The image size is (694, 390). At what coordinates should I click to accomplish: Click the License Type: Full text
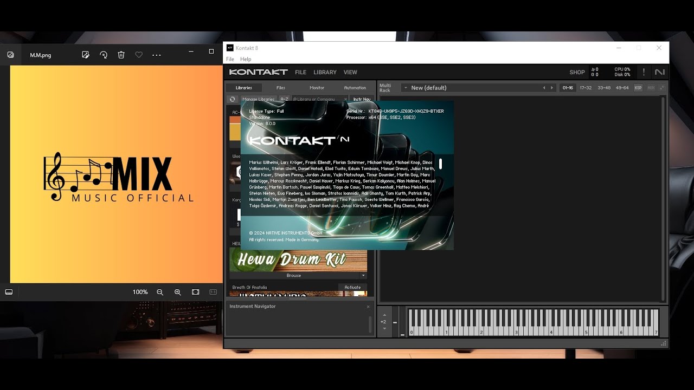tap(266, 111)
